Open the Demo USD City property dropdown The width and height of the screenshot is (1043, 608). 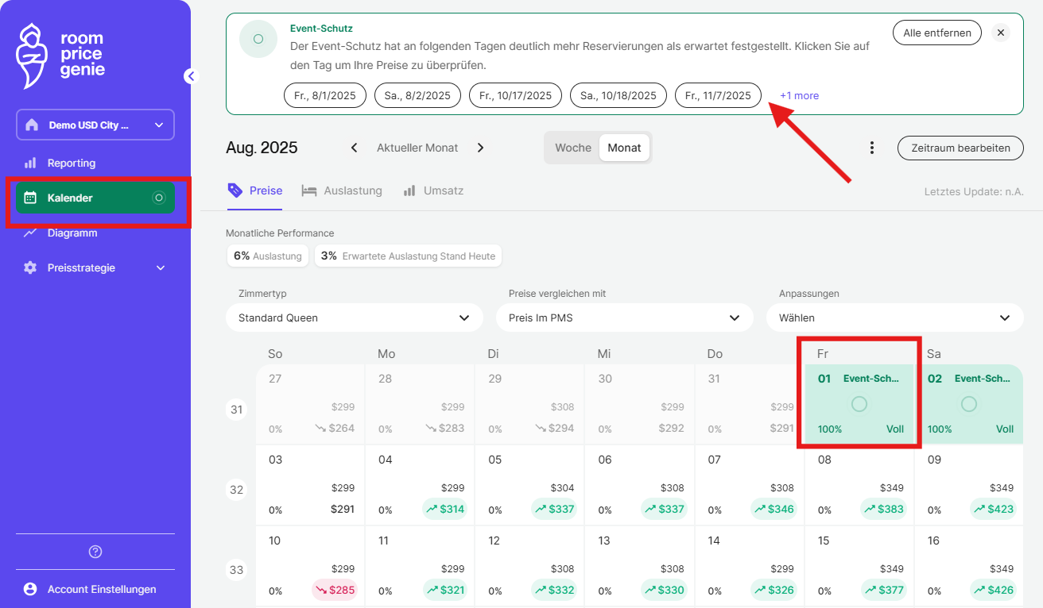[x=95, y=125]
